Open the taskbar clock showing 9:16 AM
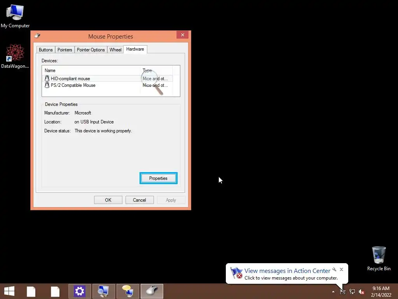 [381, 292]
